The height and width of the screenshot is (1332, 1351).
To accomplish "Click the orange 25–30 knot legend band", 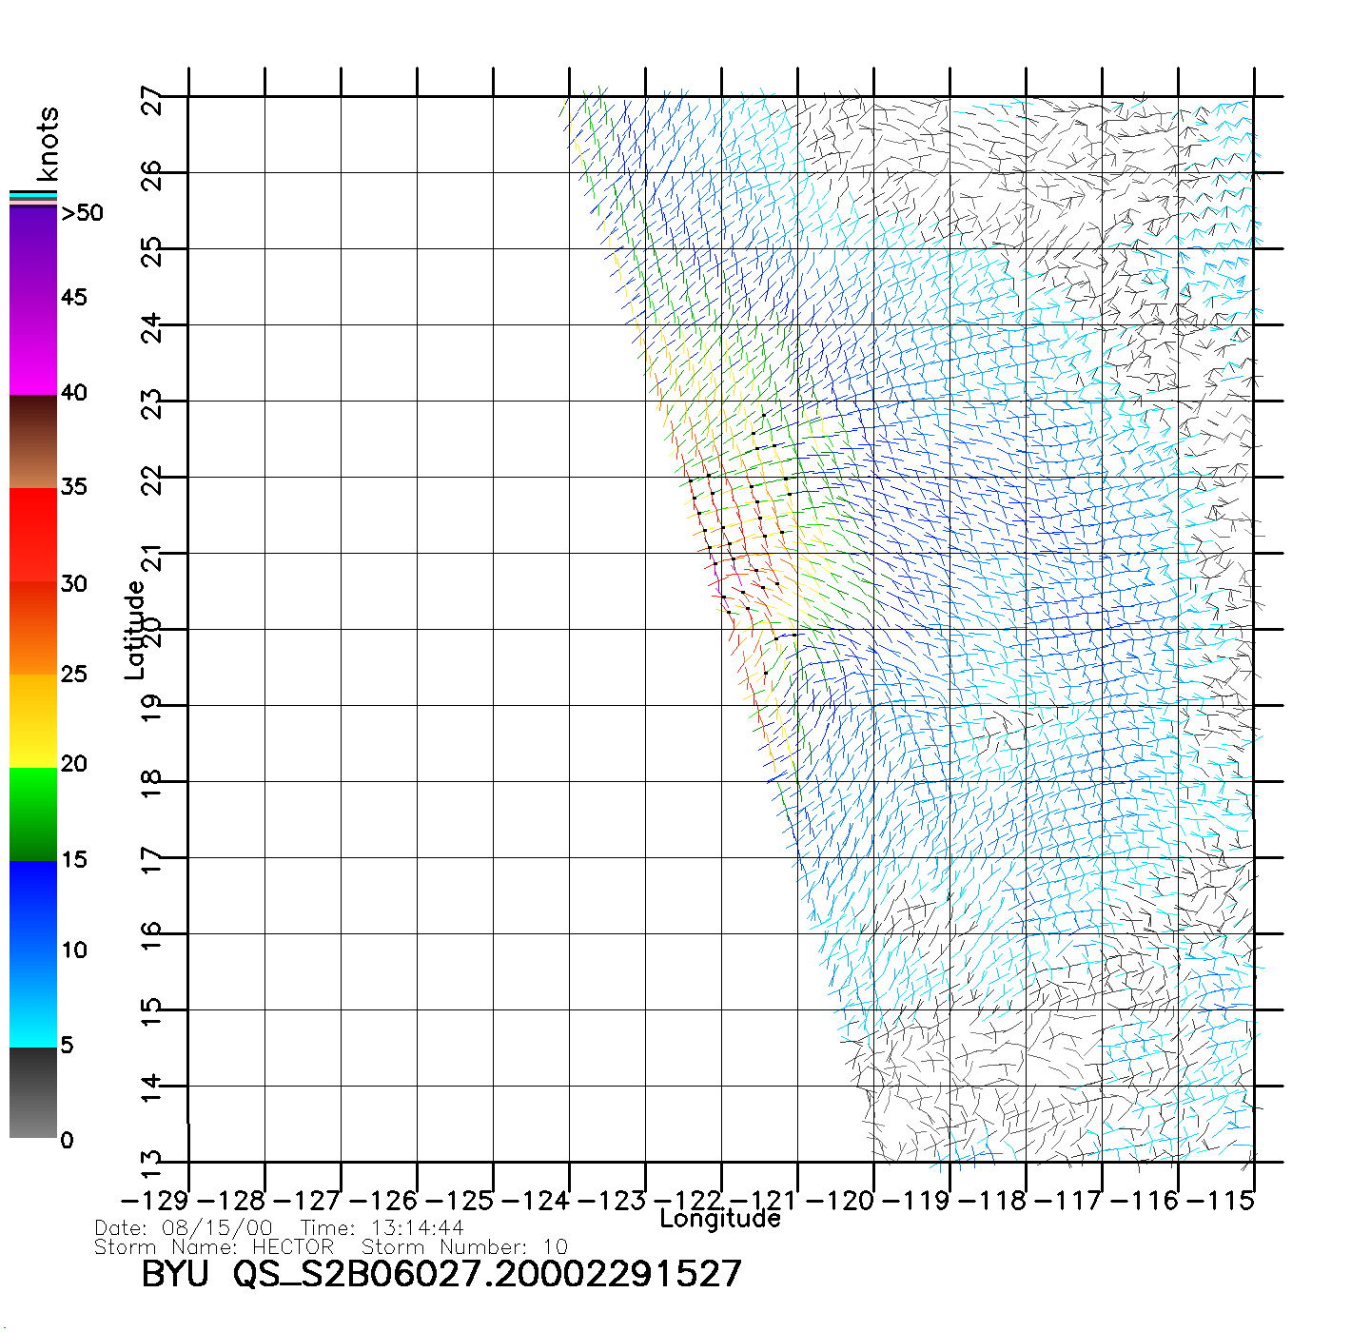I will pyautogui.click(x=33, y=628).
